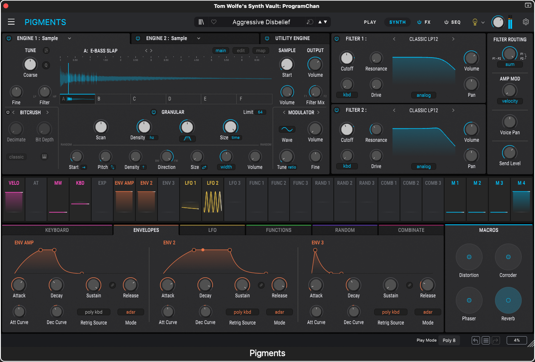Open the filter routing sum dropdown
Screen dimensions: 535x362
point(510,65)
